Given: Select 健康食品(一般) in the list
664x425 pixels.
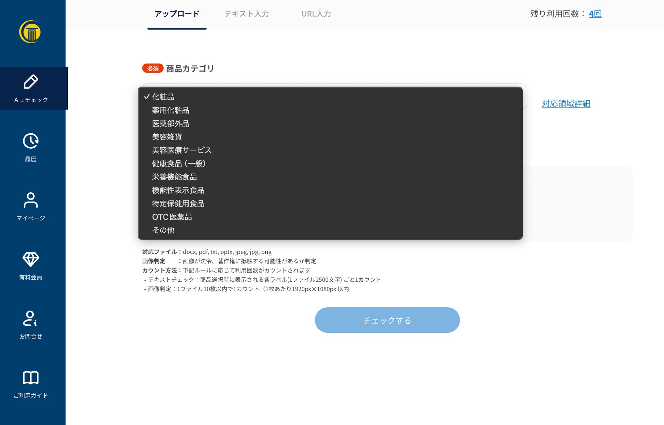Looking at the screenshot, I should (179, 164).
